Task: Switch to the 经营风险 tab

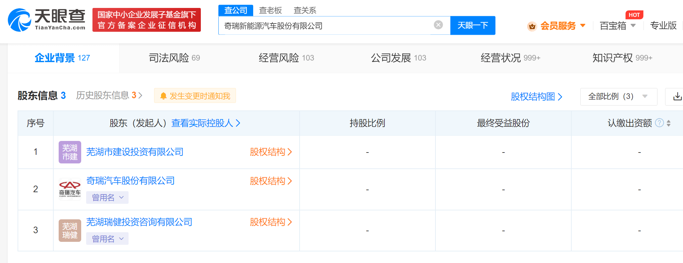Action: (286, 58)
